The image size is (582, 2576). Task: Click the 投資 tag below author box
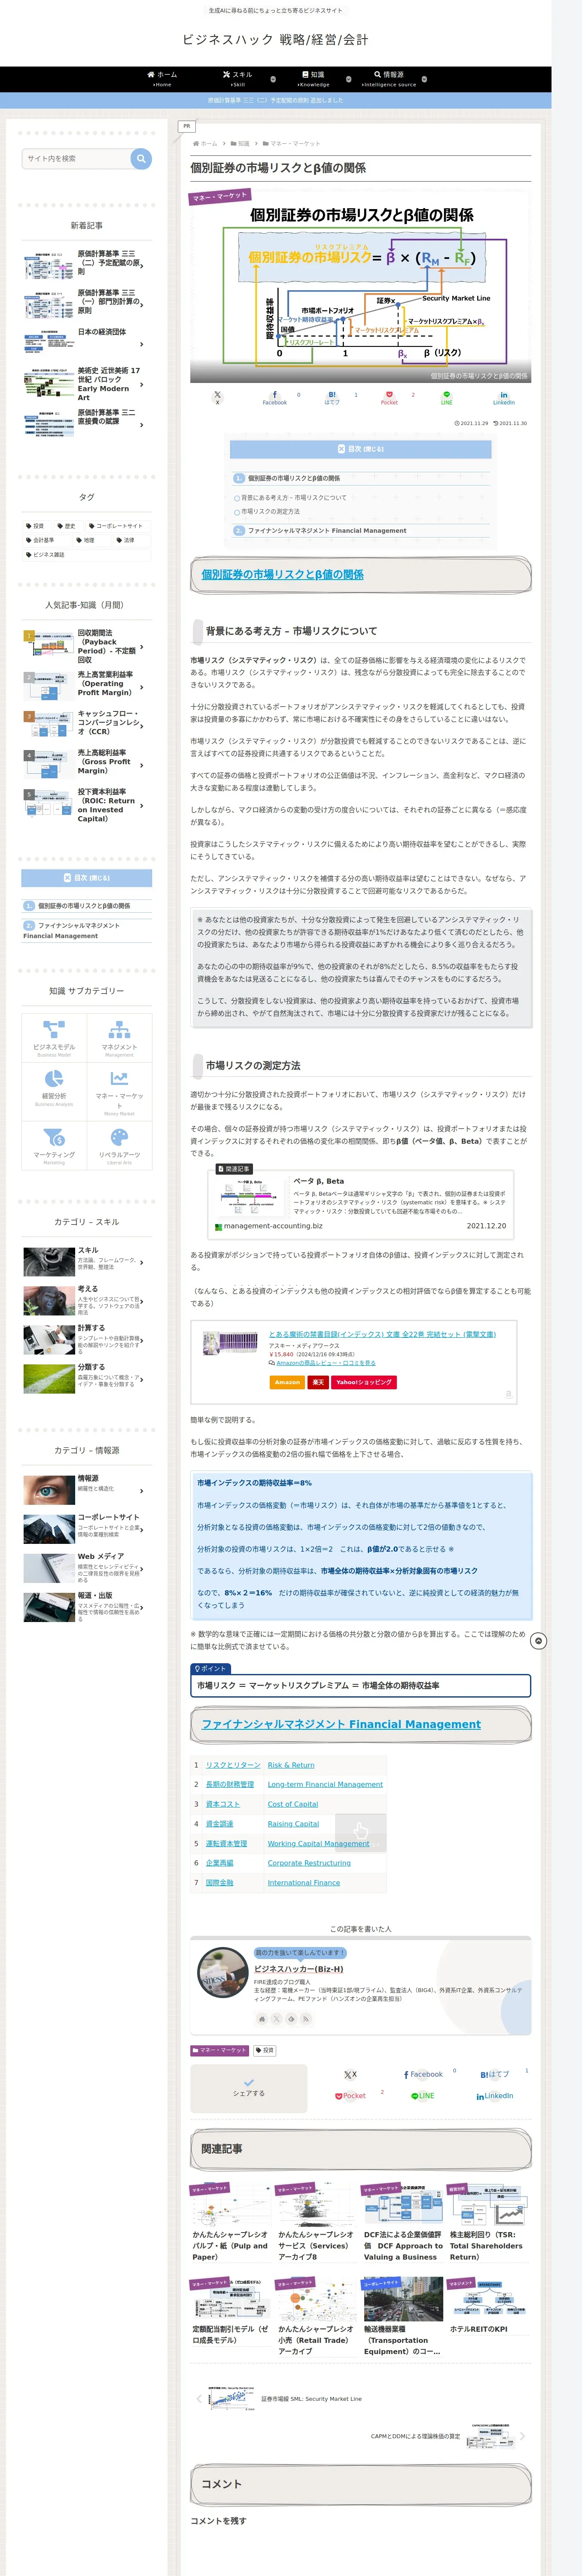pos(264,2050)
